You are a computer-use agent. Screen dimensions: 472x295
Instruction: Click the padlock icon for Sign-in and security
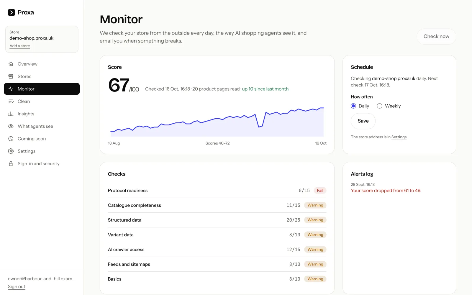coord(11,163)
